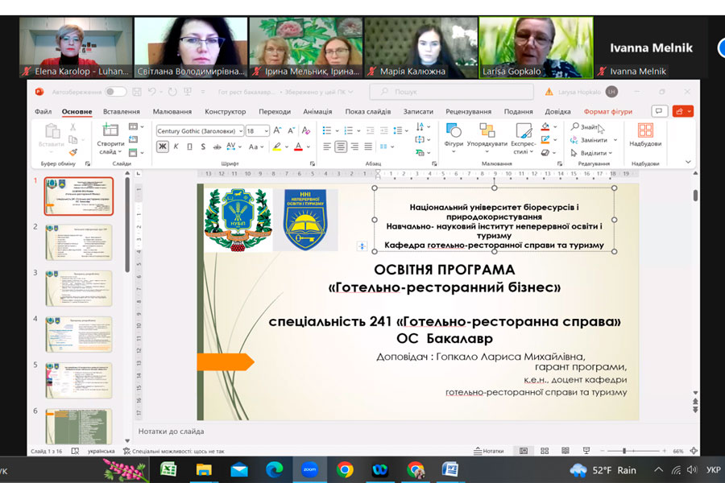Viewport: 725px width, 483px height.
Task: Collapse the ribbon with the chevron
Action: click(x=688, y=162)
